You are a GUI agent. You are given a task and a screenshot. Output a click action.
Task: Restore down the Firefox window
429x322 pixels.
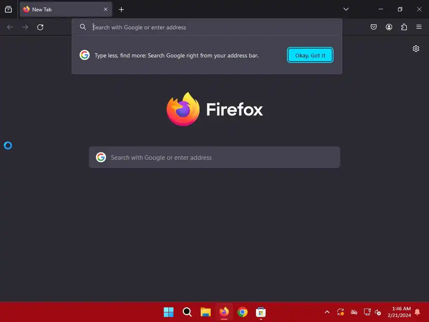click(400, 9)
